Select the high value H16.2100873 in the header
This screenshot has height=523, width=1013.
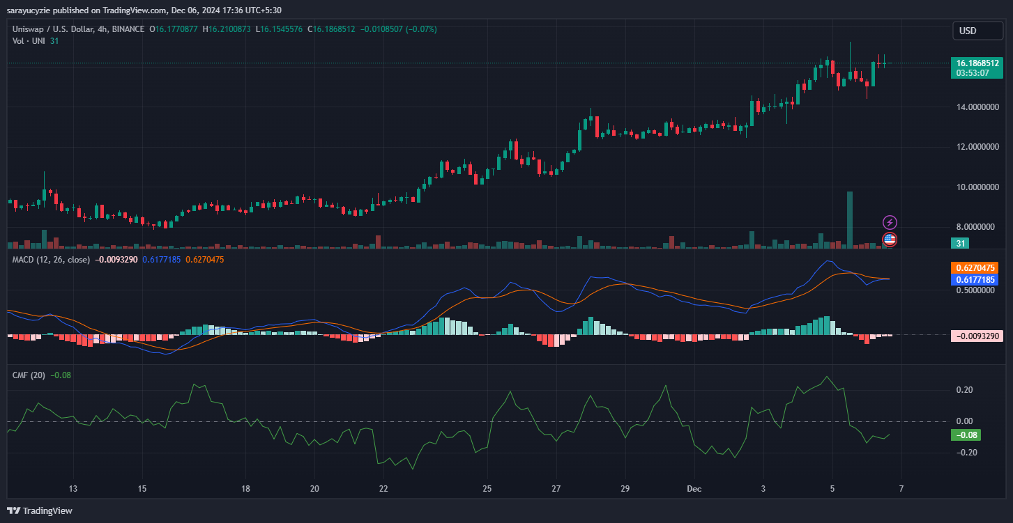tap(227, 29)
